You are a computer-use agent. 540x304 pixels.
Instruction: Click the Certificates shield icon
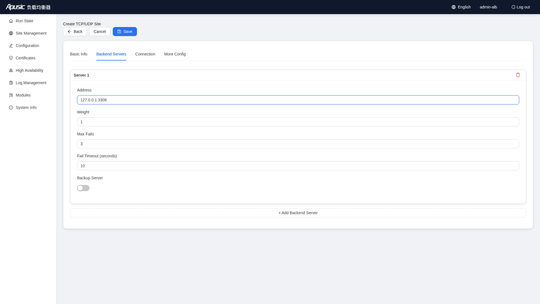11,58
